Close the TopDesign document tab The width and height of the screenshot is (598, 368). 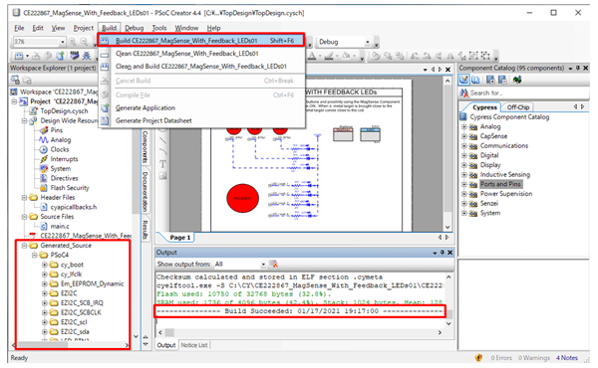click(448, 70)
